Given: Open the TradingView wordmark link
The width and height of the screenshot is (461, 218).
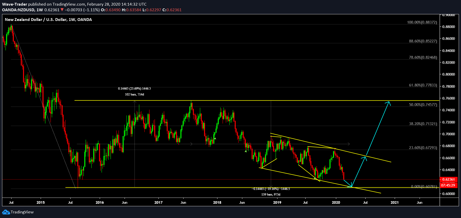Looking at the screenshot, I should (x=22, y=212).
